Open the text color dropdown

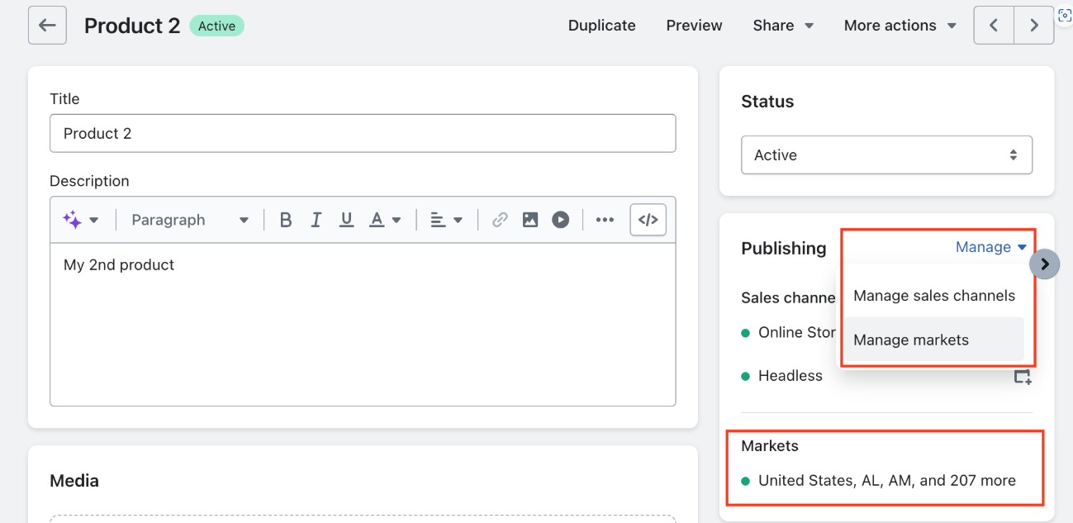pos(384,220)
